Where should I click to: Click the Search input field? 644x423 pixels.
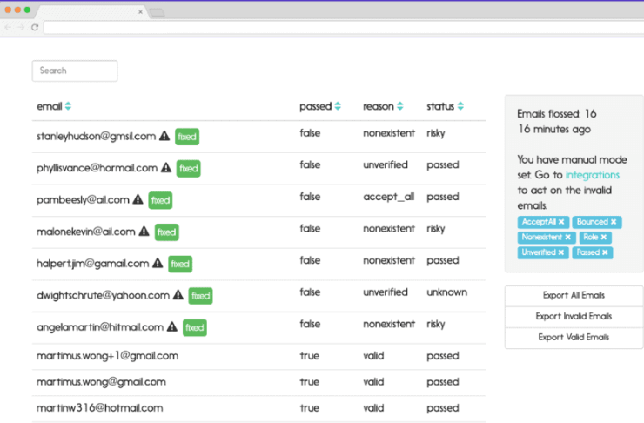(x=75, y=70)
